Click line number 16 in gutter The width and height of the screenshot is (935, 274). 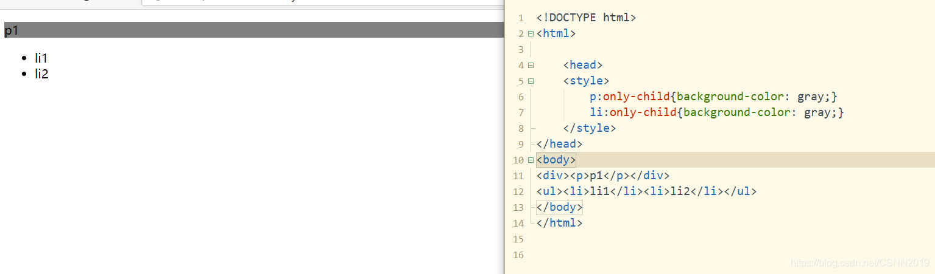518,255
